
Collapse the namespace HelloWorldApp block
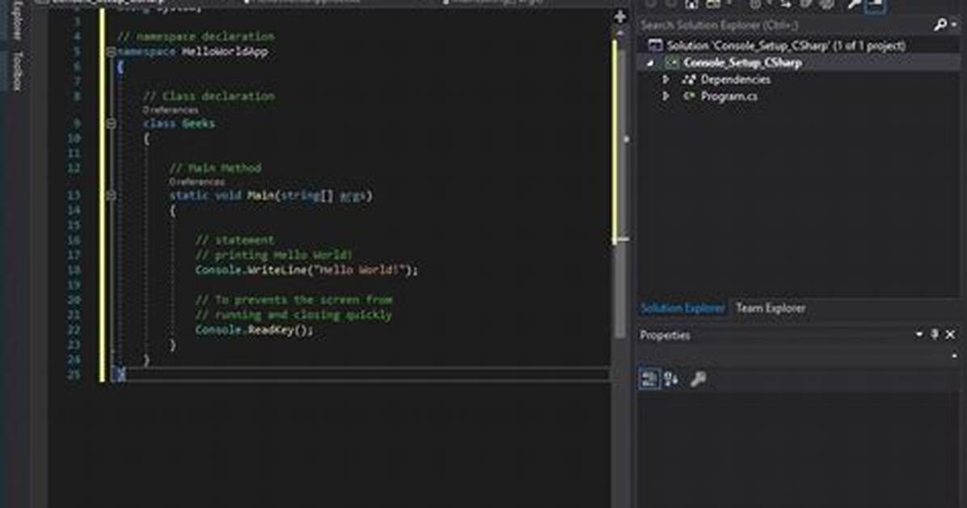(111, 52)
